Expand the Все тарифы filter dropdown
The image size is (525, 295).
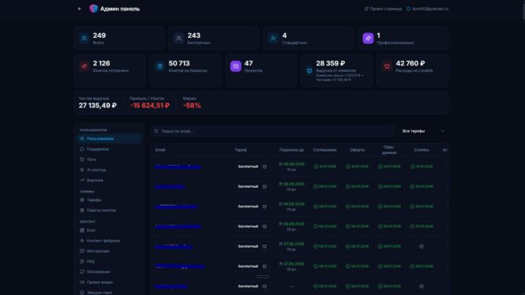tap(423, 131)
